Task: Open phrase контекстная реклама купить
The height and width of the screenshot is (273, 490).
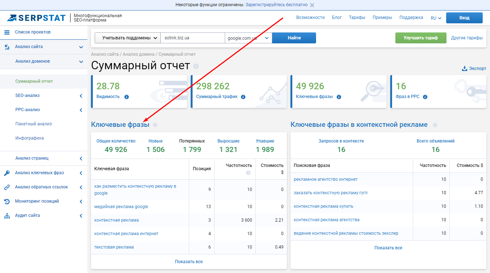Action: pyautogui.click(x=323, y=206)
